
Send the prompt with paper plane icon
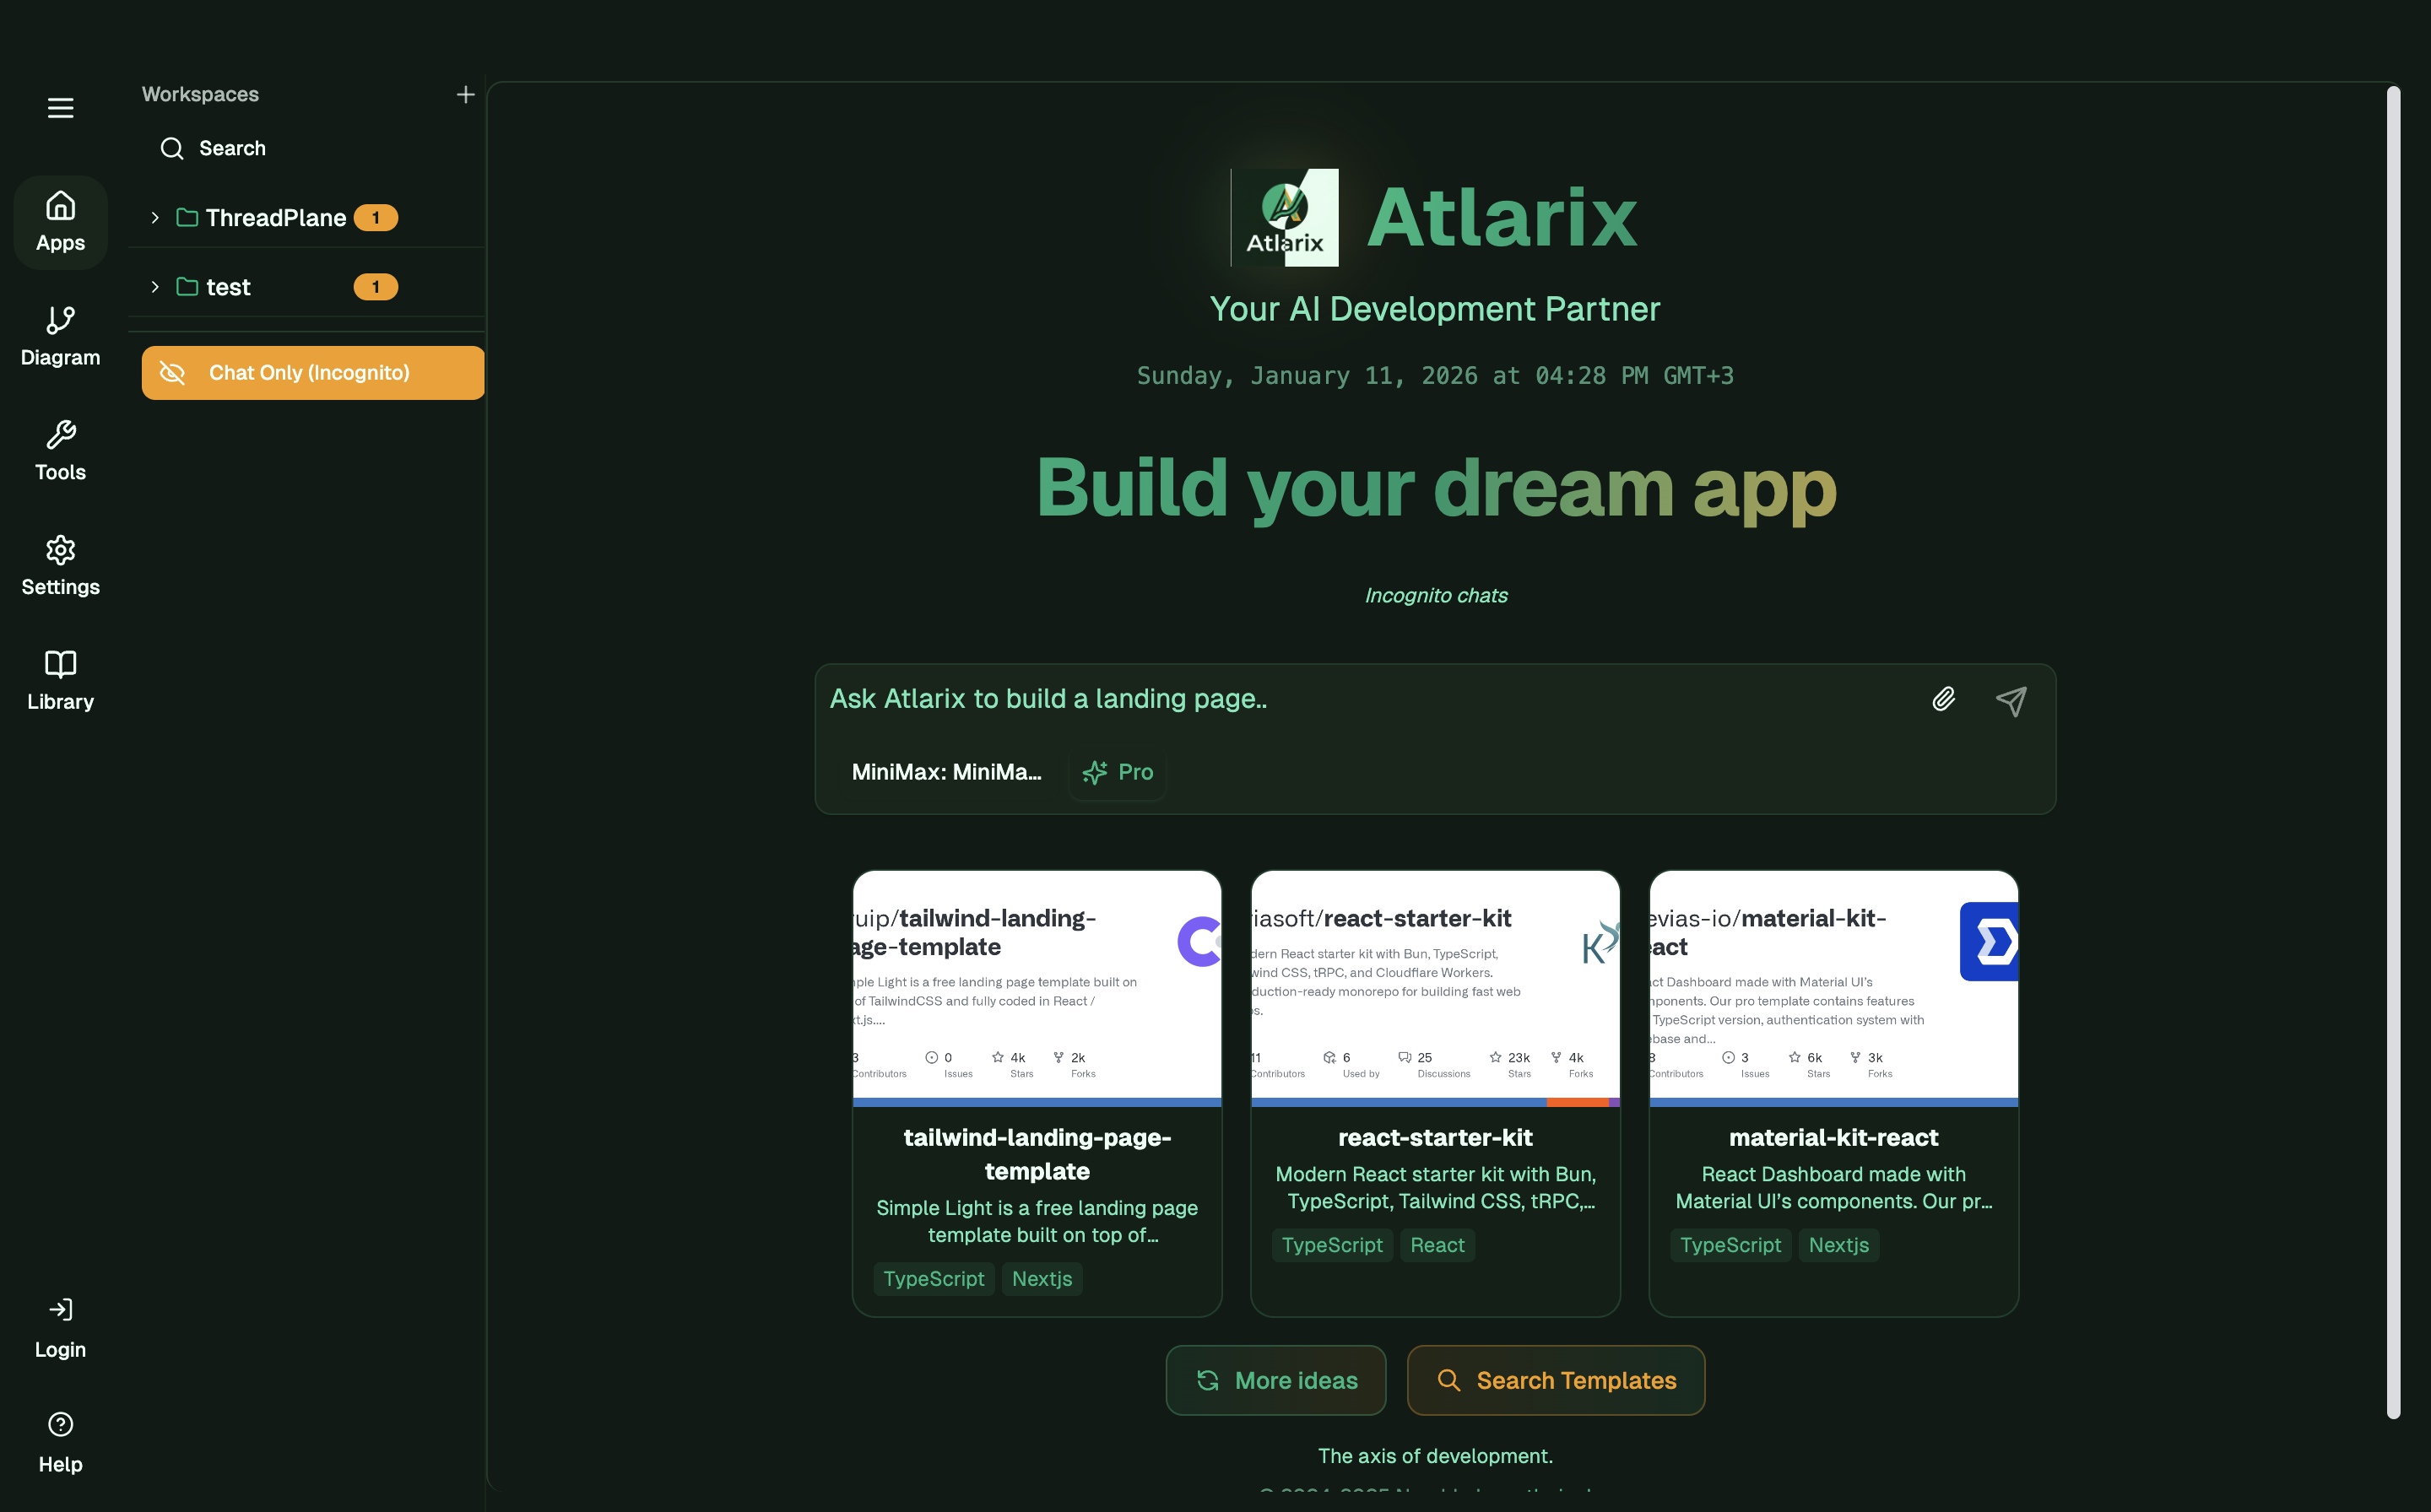(2011, 700)
